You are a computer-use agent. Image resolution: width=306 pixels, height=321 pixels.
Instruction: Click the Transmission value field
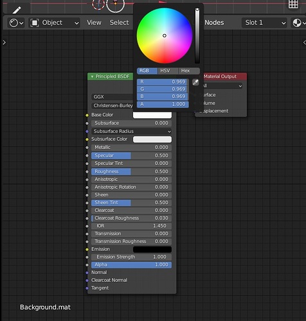coord(131,234)
